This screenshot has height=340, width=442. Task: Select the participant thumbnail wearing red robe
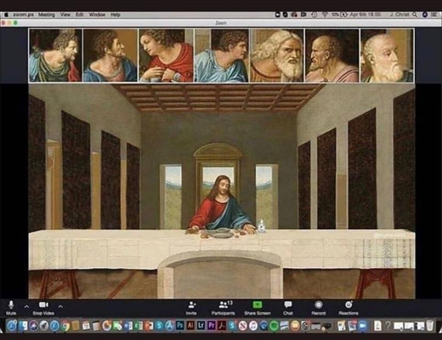click(x=166, y=56)
